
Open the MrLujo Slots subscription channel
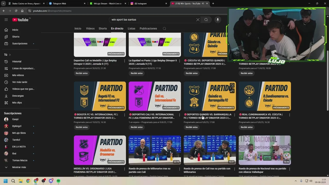coord(20,133)
